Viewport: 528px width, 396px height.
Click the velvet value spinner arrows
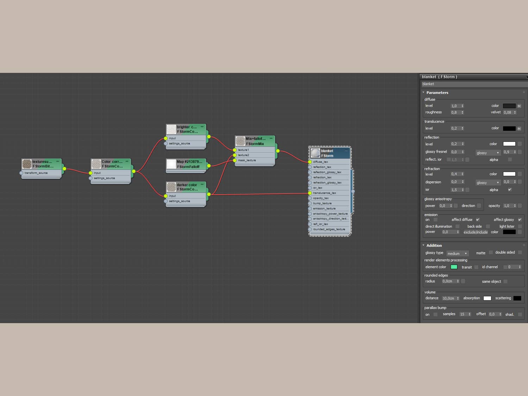point(515,113)
